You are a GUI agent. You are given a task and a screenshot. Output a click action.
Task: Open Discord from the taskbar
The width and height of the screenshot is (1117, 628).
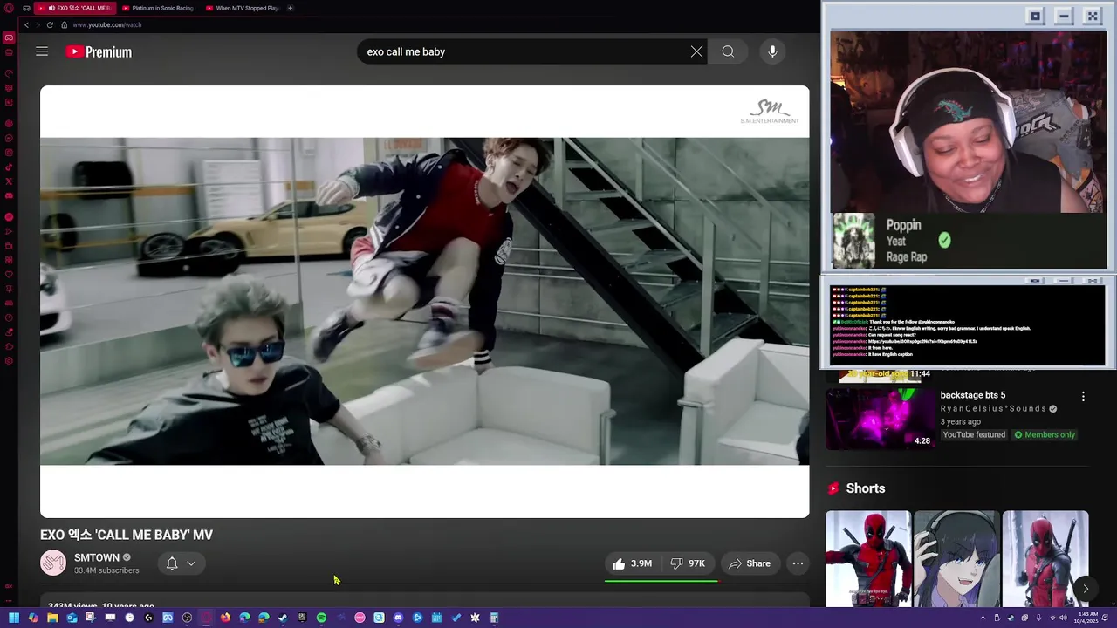tap(398, 618)
